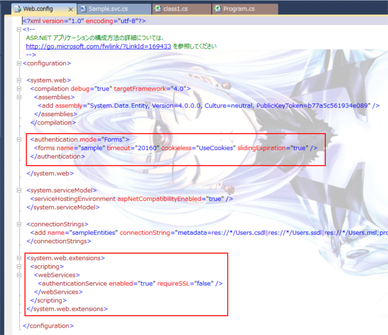
Task: Click the class1.cs C# file icon
Action: 158,9
